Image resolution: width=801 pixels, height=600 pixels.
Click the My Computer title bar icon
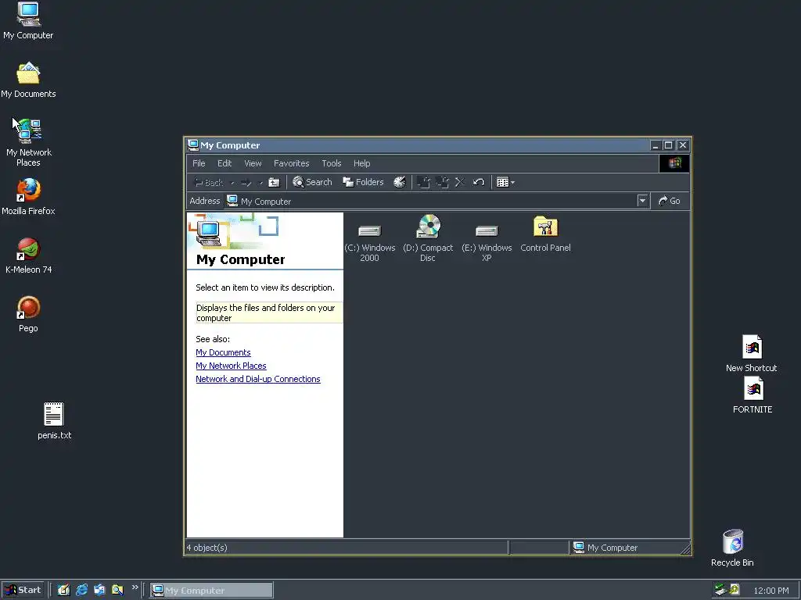pyautogui.click(x=193, y=145)
